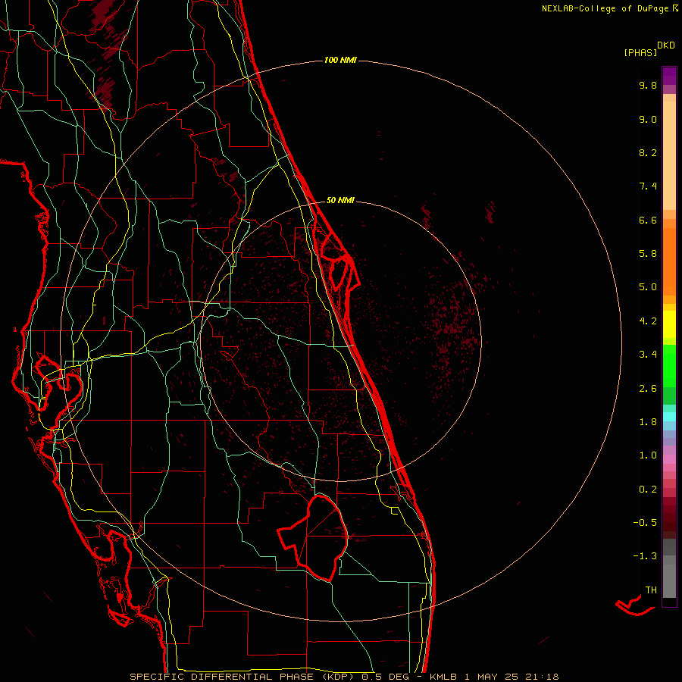Click the 21:18 timestamp in the caption
The height and width of the screenshot is (682, 682).
[x=542, y=677]
